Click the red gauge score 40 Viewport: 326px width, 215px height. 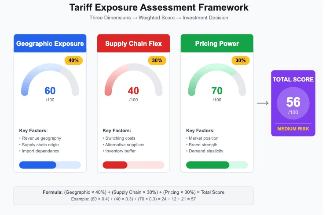[x=133, y=91]
